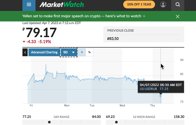The width and height of the screenshot is (196, 125).
Task: Click the MarketWatch logo
Action: point(62,4)
